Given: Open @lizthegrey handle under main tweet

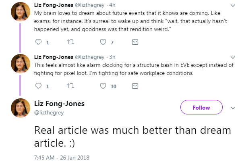Looking at the screenshot, I should click(x=49, y=112).
